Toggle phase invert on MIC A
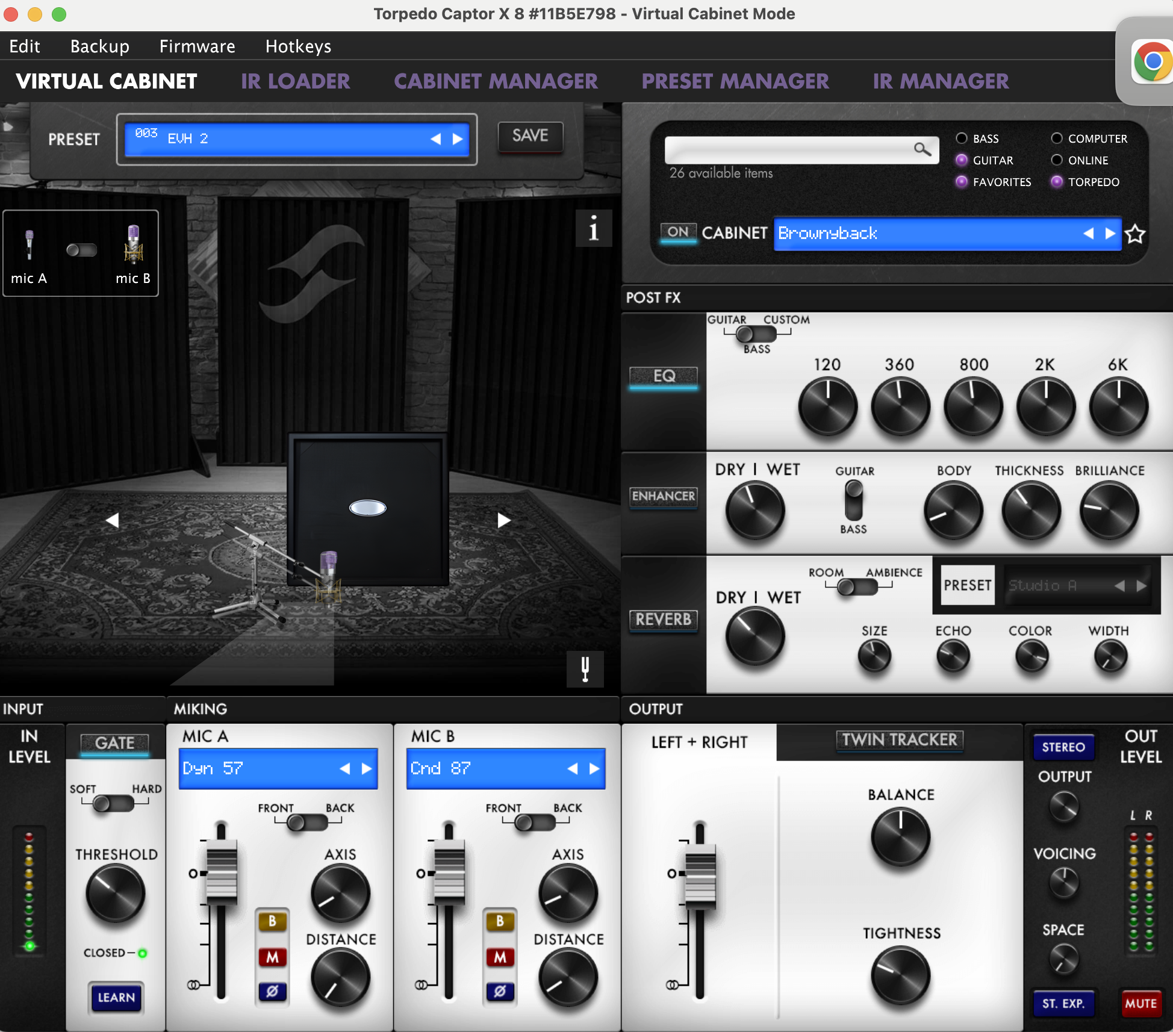The height and width of the screenshot is (1032, 1173). [x=272, y=991]
